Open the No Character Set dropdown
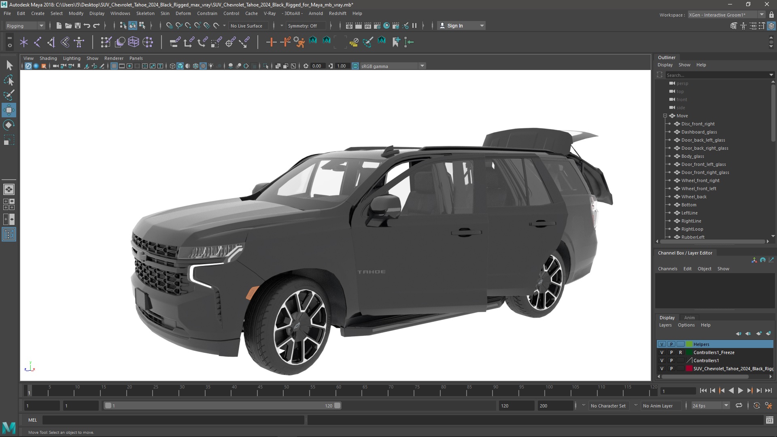This screenshot has height=437, width=777. (608, 405)
